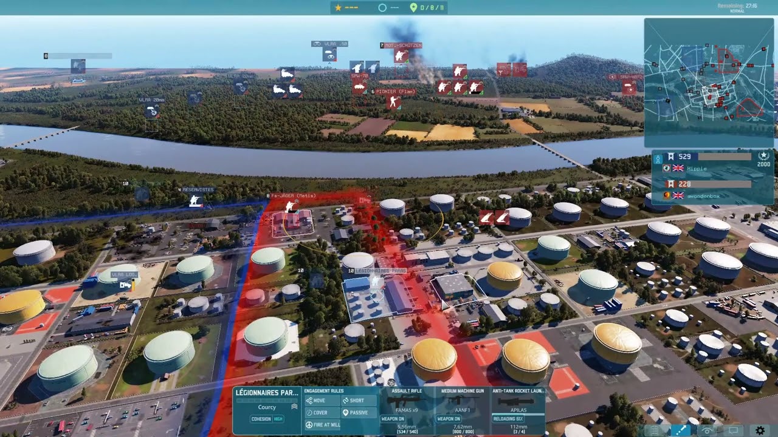778x437 pixels.
Task: Toggle FAMAS assault rifle Weapon On
Action: 393,419
